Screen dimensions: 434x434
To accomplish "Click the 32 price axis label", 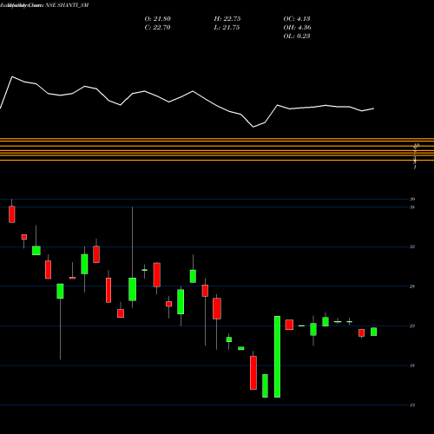I will pyautogui.click(x=412, y=247).
